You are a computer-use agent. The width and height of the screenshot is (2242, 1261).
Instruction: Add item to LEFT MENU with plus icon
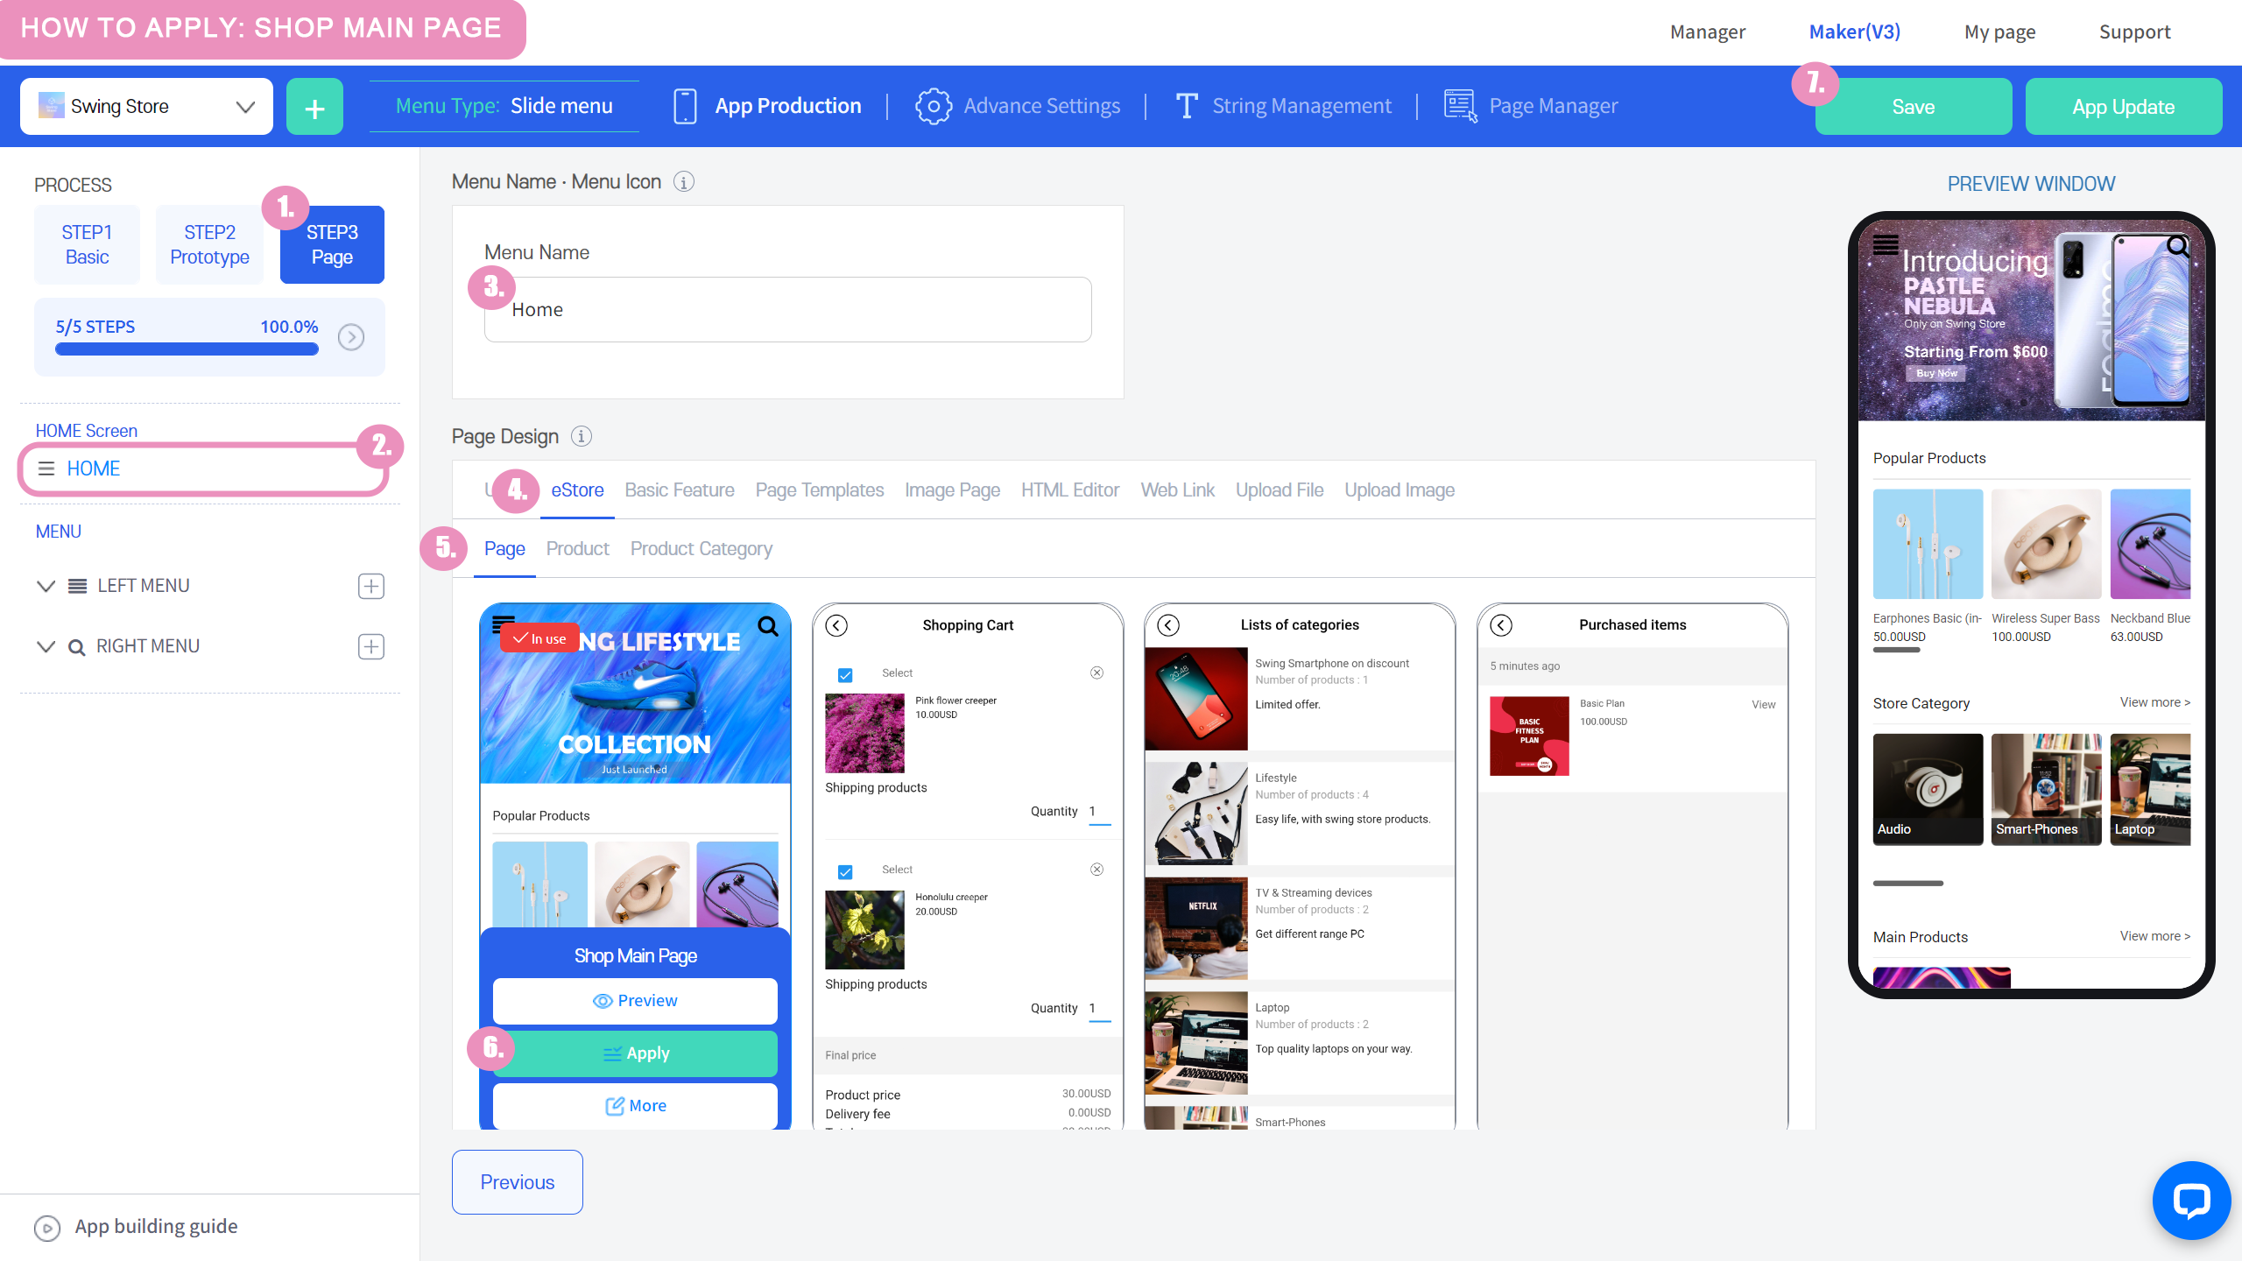(x=371, y=586)
